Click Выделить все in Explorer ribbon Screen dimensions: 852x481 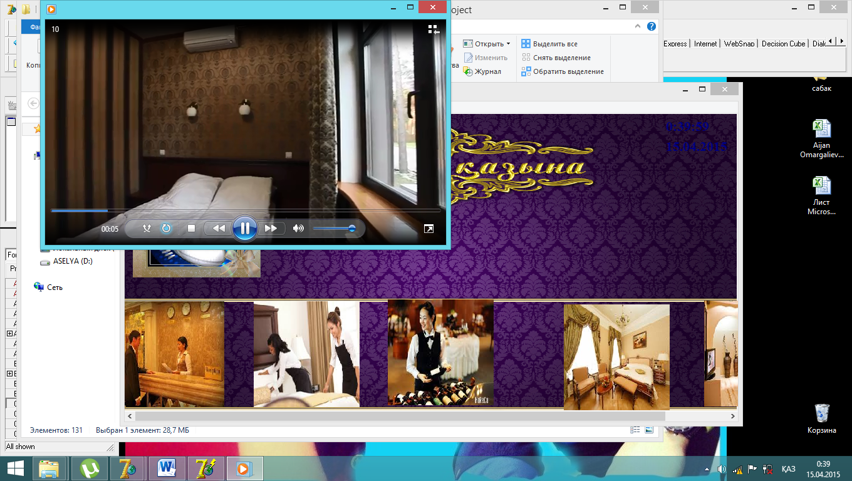(x=549, y=44)
